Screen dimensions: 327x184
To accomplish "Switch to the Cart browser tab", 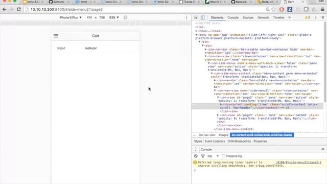I will [294, 2].
